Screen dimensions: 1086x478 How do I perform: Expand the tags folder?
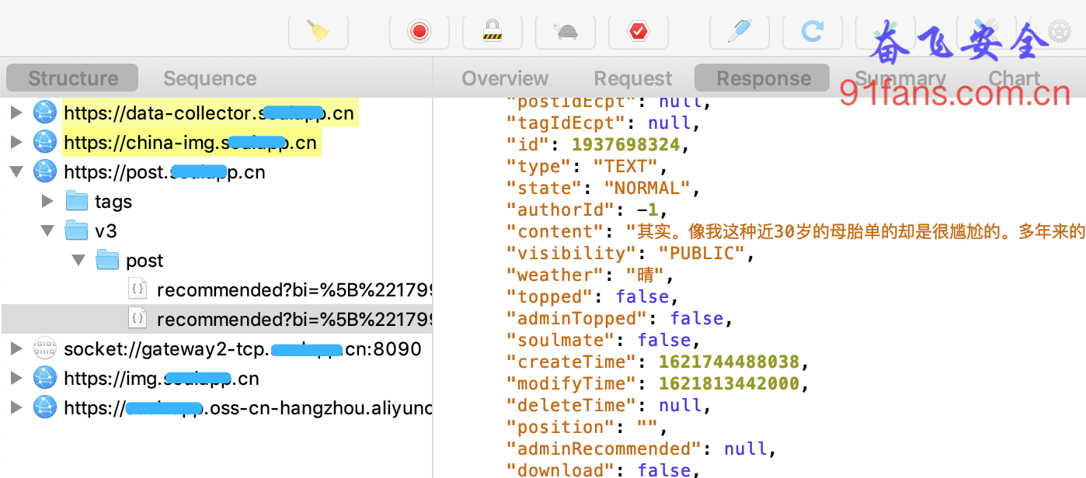click(47, 202)
